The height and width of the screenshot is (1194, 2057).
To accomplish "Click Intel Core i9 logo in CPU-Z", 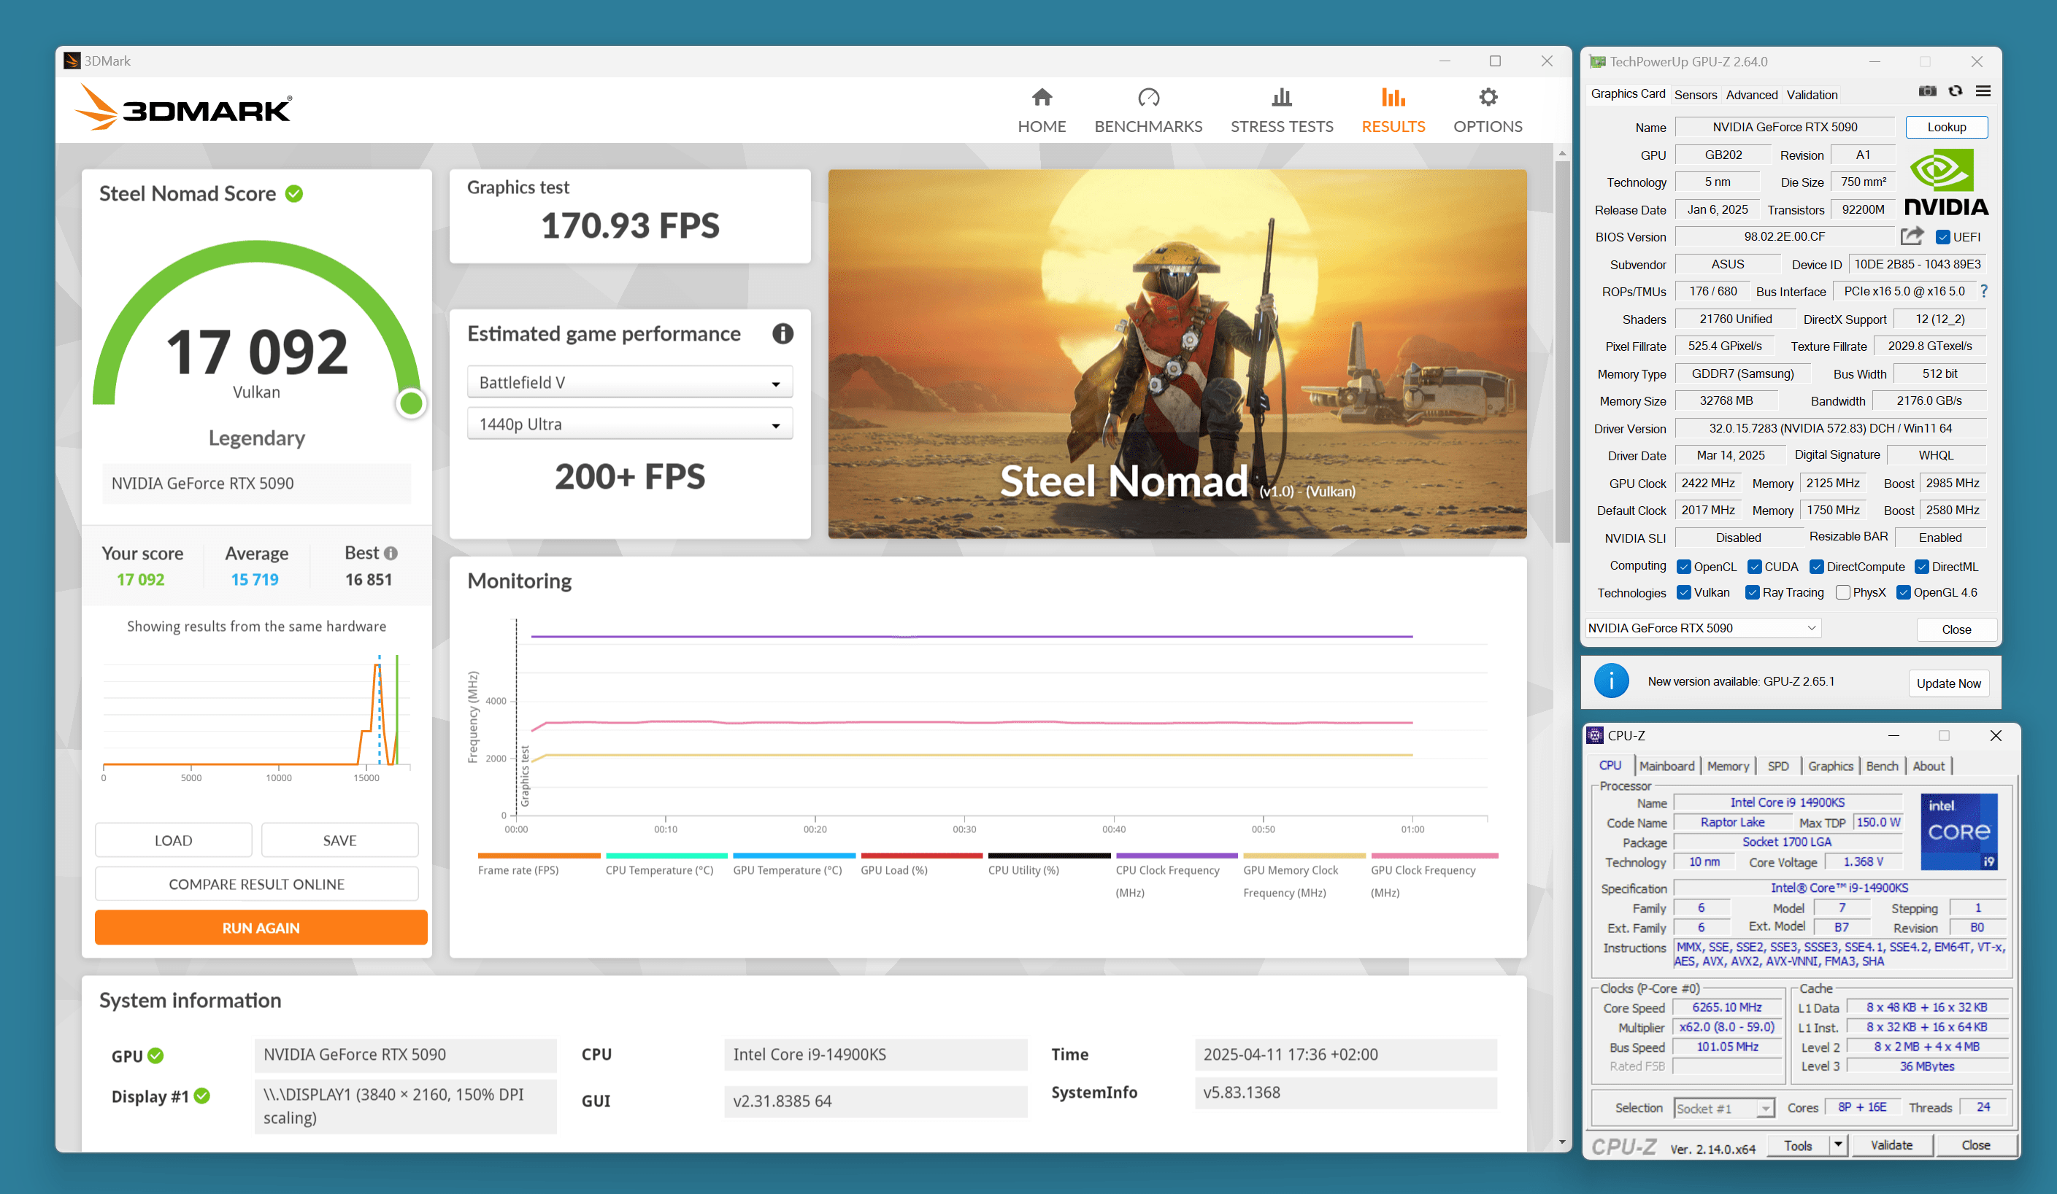I will pyautogui.click(x=1959, y=832).
